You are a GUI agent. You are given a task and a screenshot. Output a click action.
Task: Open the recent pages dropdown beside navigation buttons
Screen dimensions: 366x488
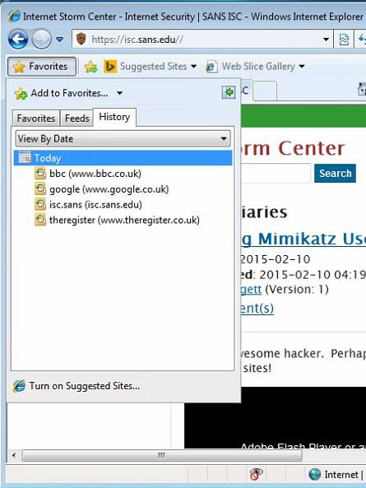tap(60, 40)
